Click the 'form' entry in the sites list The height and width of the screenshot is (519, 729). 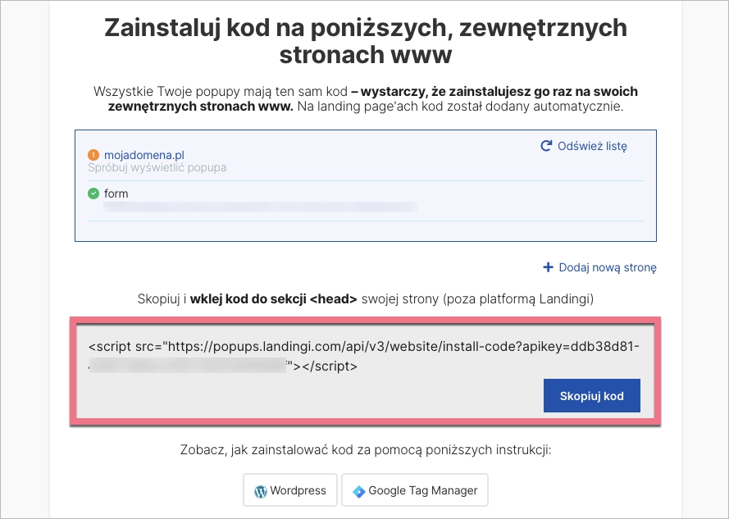[x=116, y=194]
